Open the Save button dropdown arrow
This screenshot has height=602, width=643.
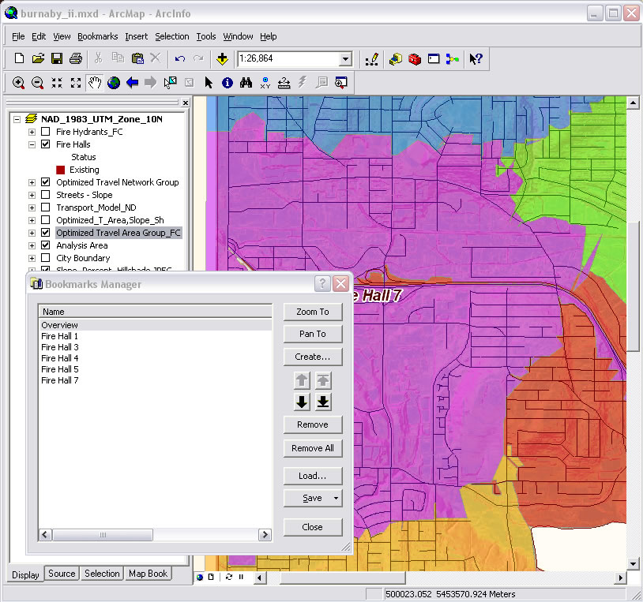point(337,498)
